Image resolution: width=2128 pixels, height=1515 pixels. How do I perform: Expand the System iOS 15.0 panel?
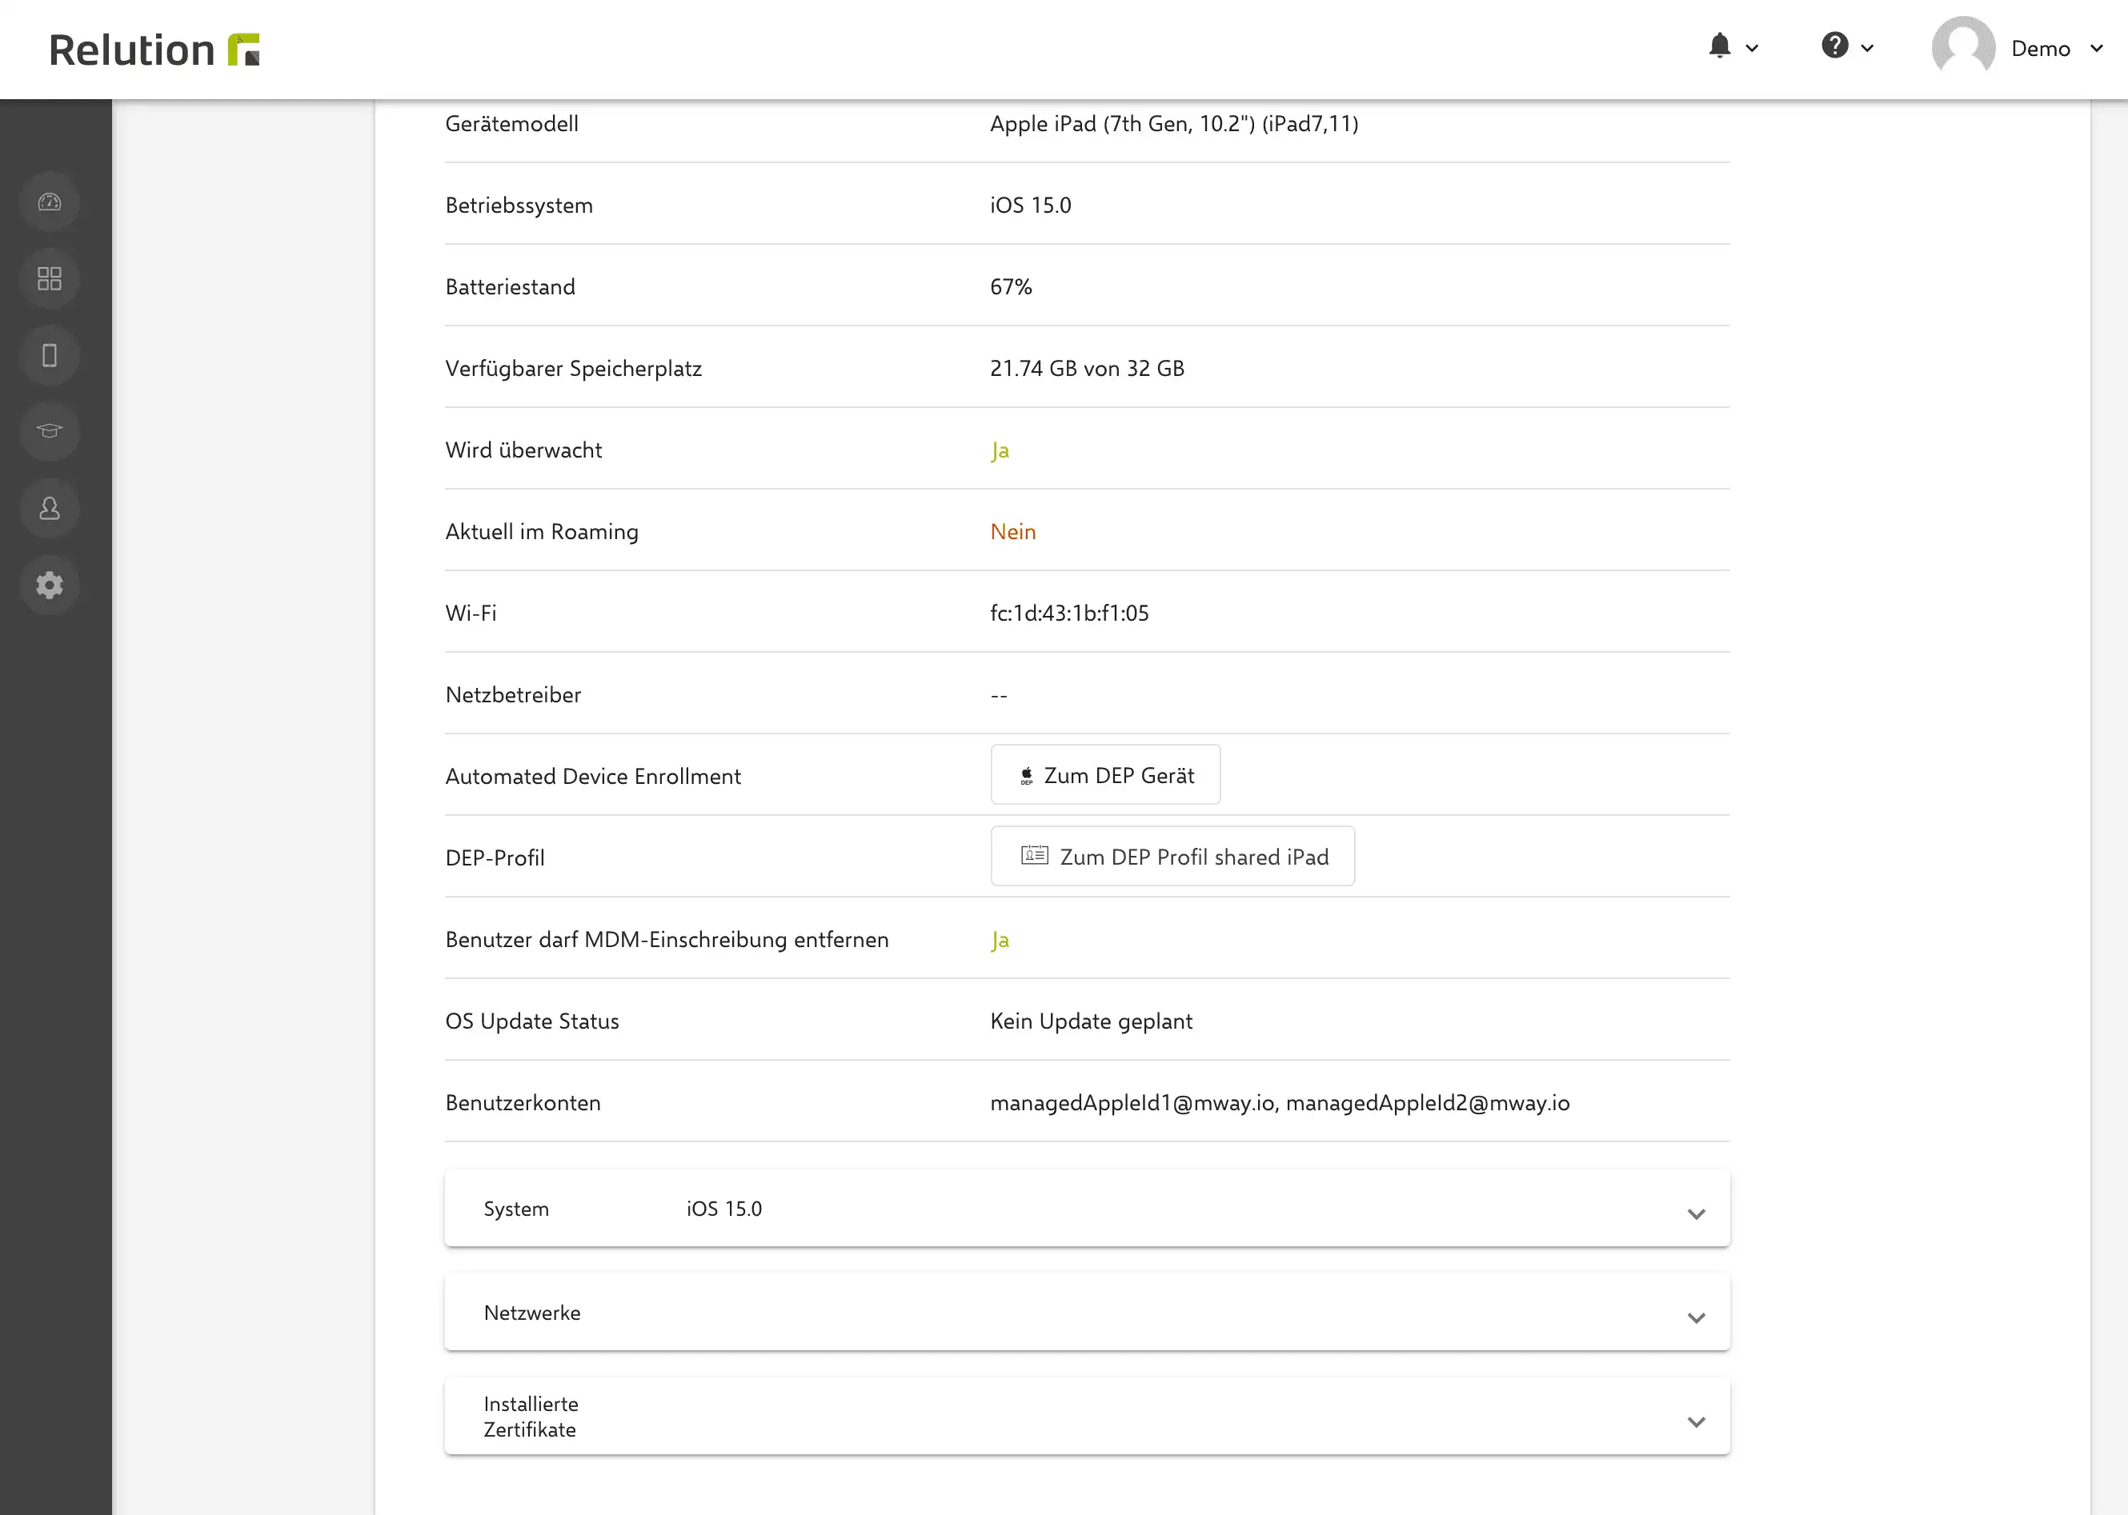(1088, 1209)
